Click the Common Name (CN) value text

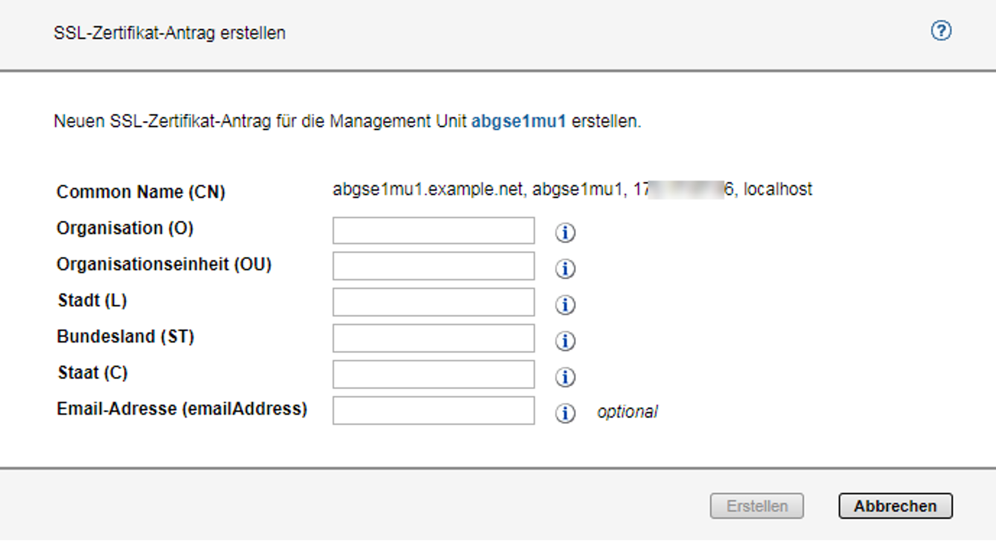point(572,190)
